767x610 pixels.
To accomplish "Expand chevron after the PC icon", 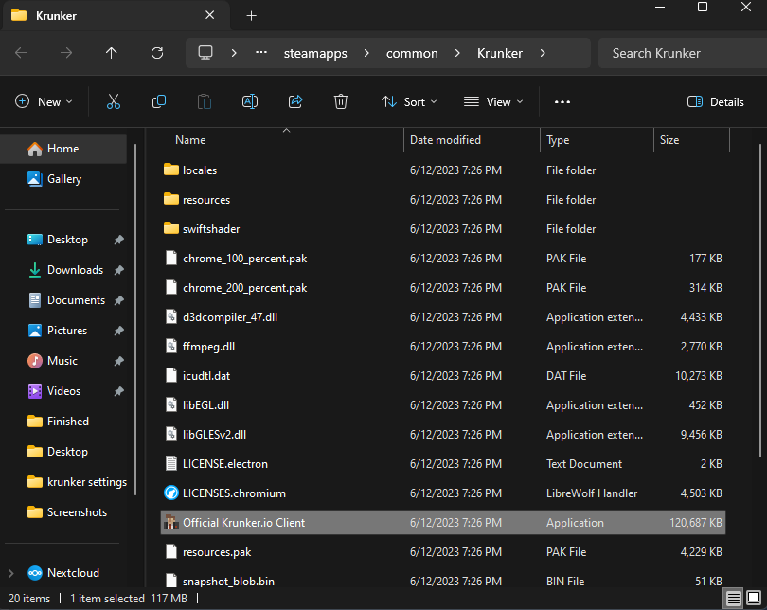I will (234, 53).
